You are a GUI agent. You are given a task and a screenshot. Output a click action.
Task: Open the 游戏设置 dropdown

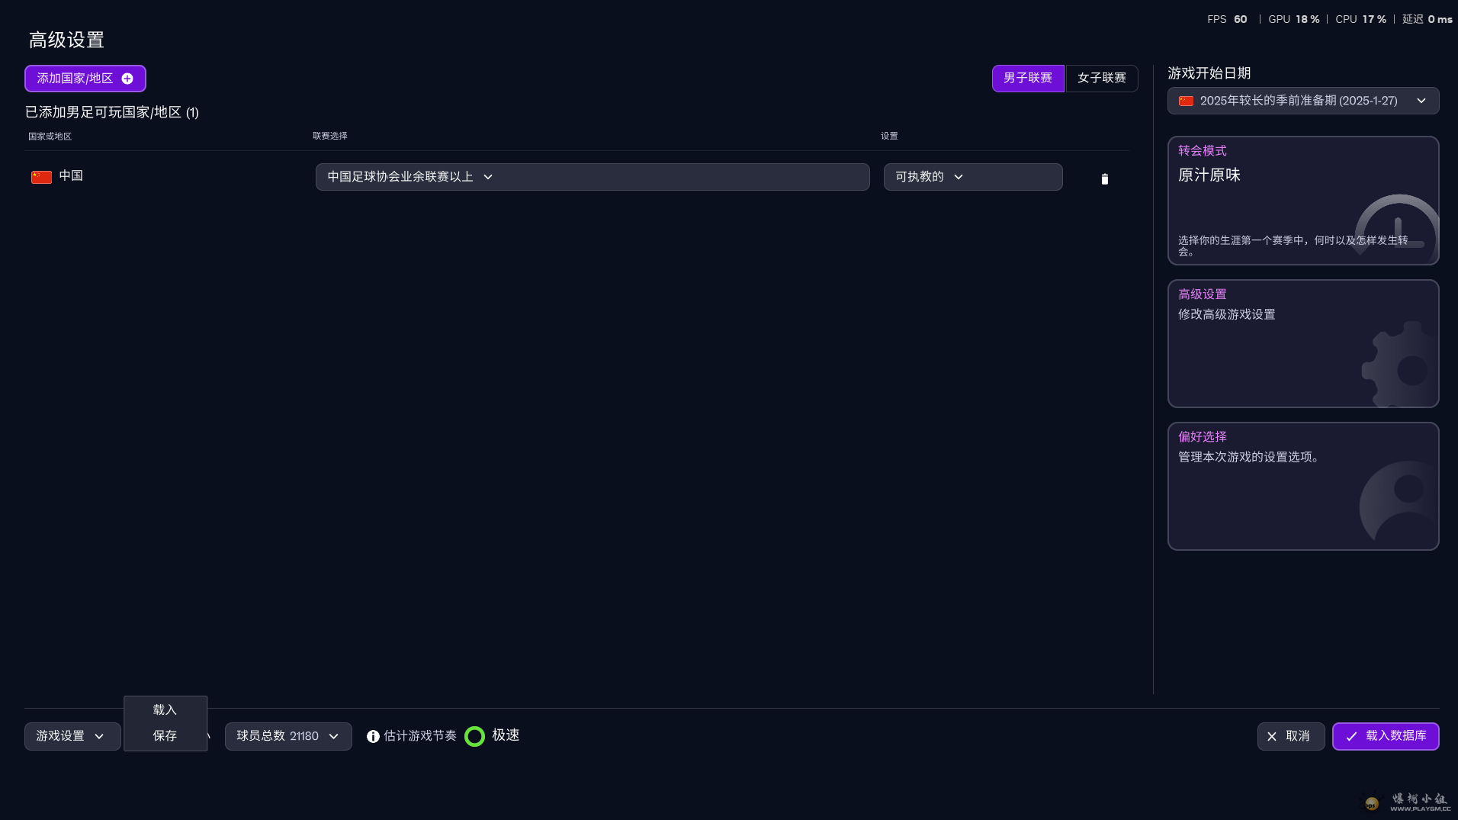click(72, 736)
